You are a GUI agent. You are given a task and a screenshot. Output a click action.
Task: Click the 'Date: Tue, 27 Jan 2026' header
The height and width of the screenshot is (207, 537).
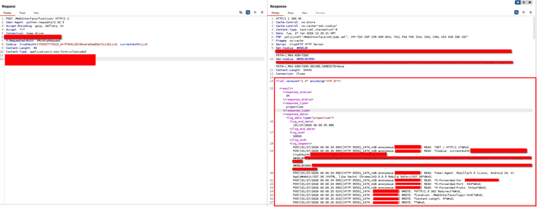click(x=303, y=33)
